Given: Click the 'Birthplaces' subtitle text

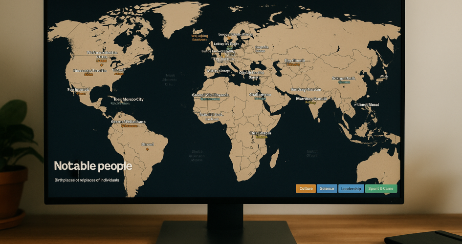Looking at the screenshot, I should 87,180.
